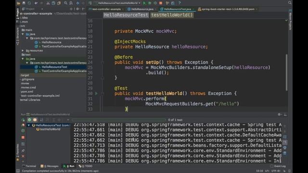The width and height of the screenshot is (308, 173).
Task: Close the Run panel with the red X
Action: point(23,156)
